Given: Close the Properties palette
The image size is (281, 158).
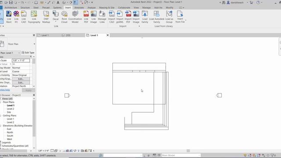Looking at the screenshot, I should point(34,35).
